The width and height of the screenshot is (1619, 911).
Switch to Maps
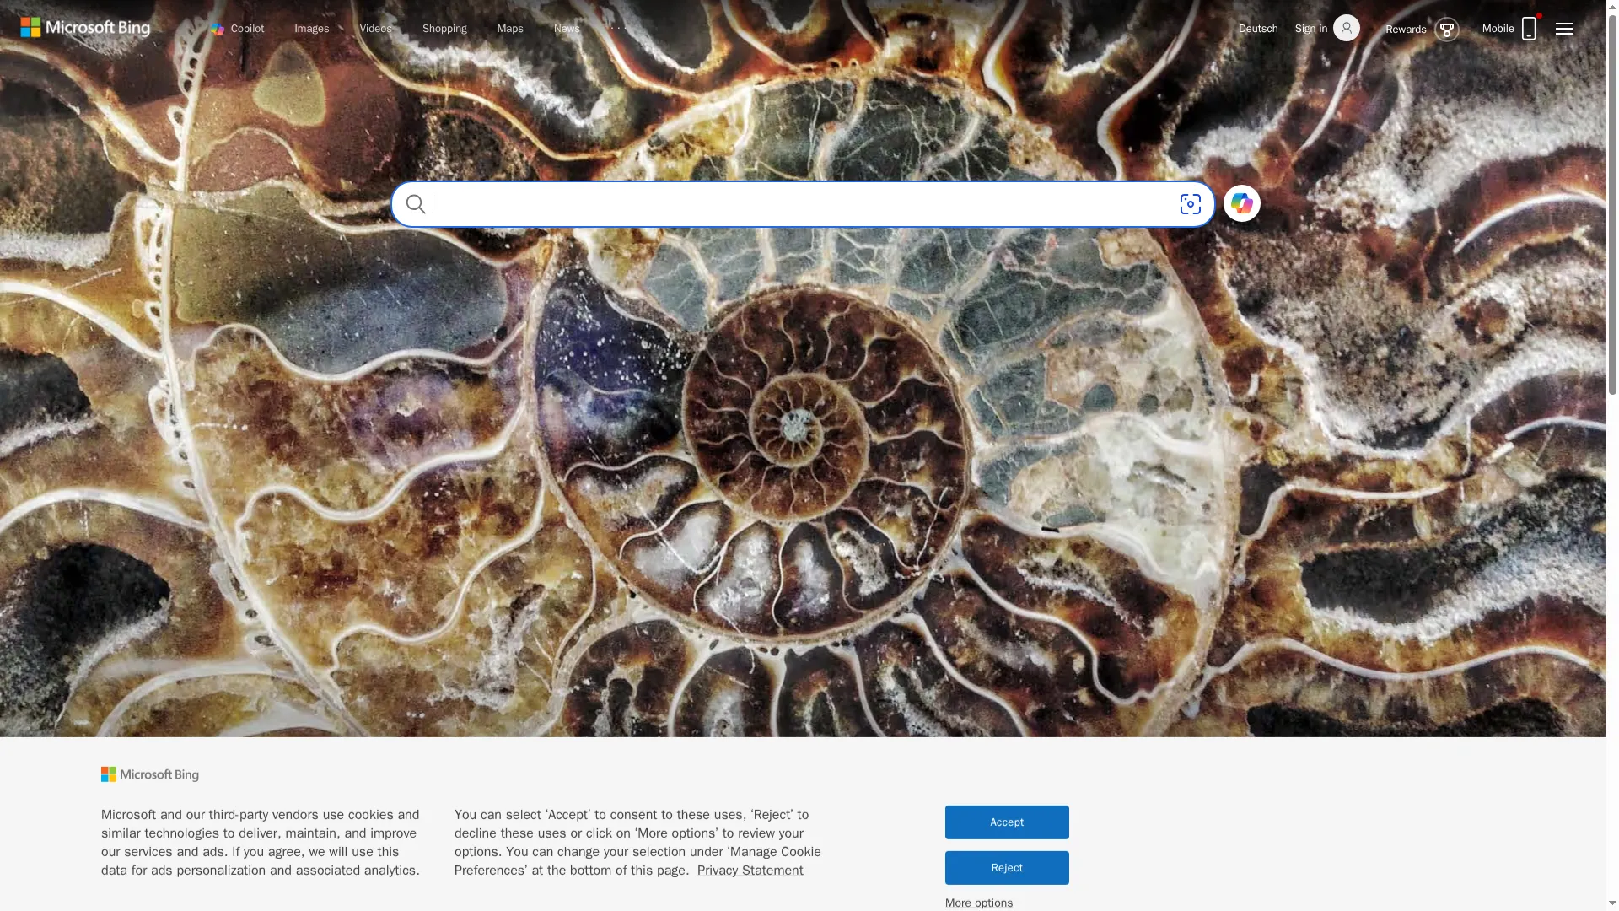pos(509,28)
